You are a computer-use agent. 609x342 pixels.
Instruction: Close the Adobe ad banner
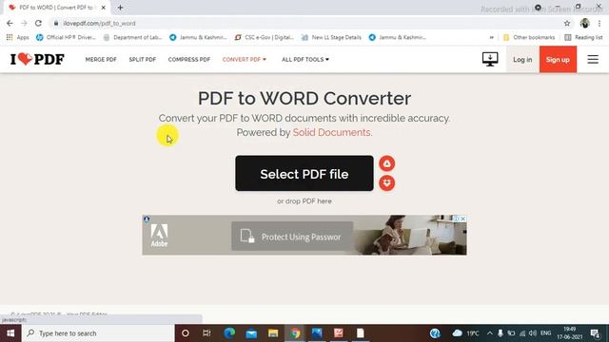[463, 218]
